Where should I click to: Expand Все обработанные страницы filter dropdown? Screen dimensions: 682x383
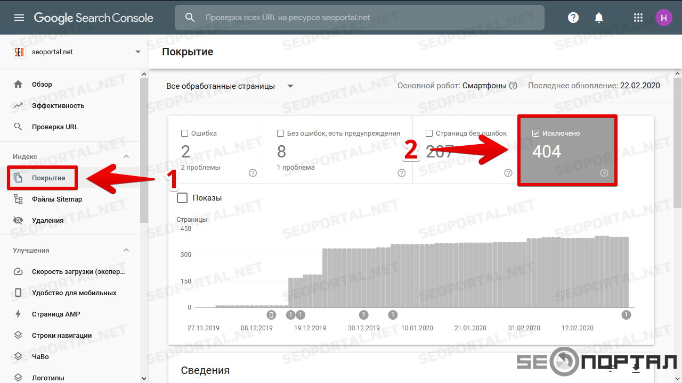[x=290, y=86]
